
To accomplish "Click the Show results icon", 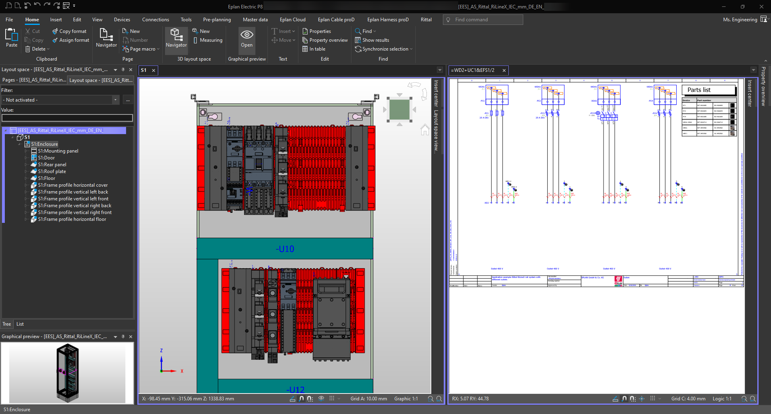I will tap(358, 40).
